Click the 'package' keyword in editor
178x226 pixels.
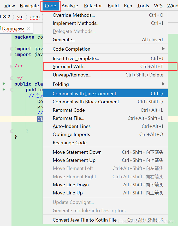point(24,37)
